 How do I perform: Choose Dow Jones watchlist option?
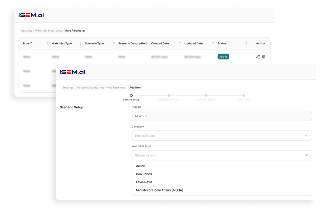(144, 174)
